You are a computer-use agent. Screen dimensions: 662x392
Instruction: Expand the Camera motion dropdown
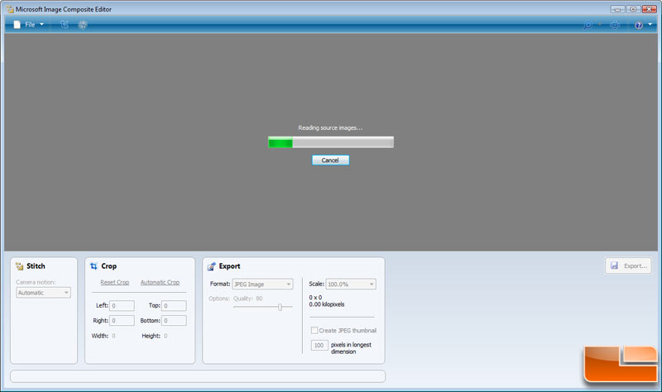point(44,292)
